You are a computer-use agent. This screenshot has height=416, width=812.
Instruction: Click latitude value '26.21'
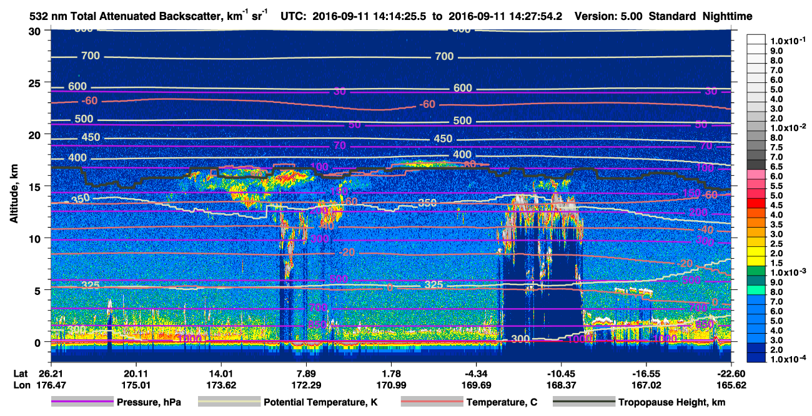tap(51, 374)
